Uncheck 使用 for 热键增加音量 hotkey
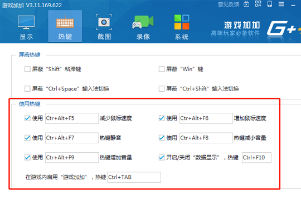This screenshot has height=200, width=301. coord(27,158)
